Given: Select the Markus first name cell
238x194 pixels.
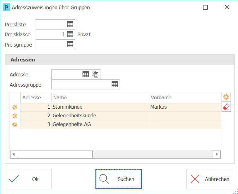Looking at the screenshot, I should coord(185,107).
